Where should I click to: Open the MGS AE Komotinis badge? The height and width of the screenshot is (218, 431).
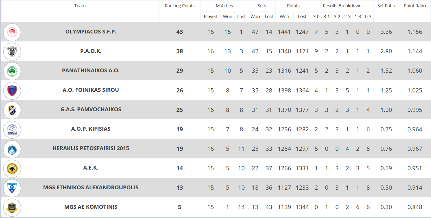[12, 207]
